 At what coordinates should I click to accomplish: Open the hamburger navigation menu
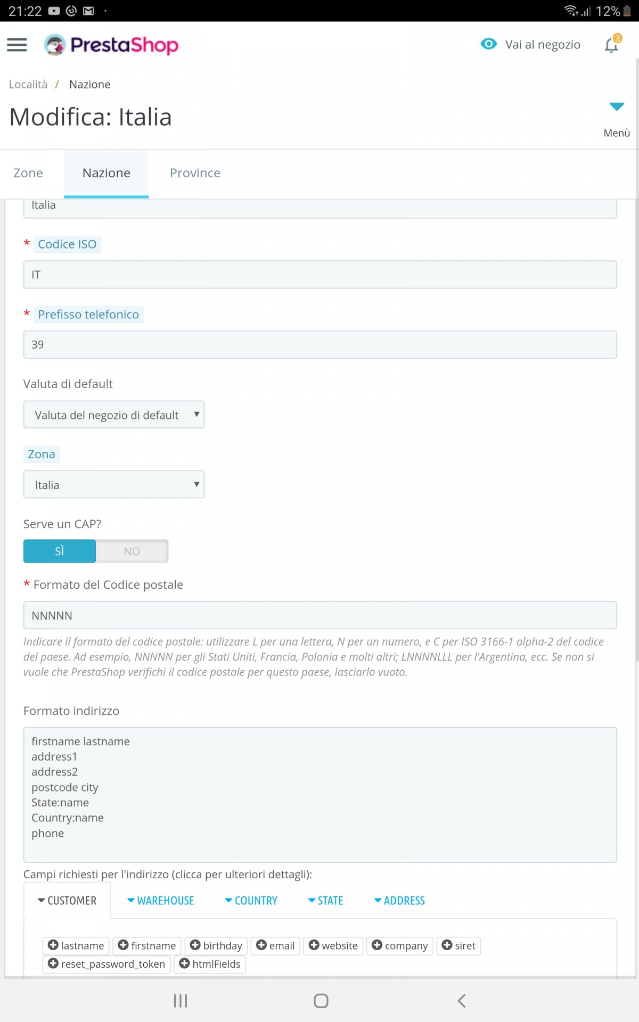pyautogui.click(x=17, y=45)
